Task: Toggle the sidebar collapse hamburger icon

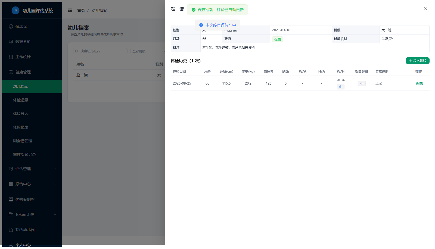Action: click(70, 10)
